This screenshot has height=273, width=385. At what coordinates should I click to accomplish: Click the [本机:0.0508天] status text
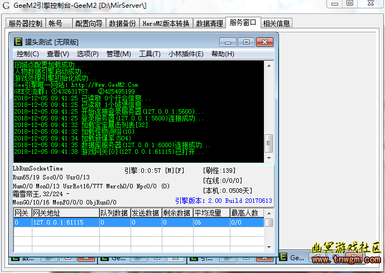(x=227, y=191)
